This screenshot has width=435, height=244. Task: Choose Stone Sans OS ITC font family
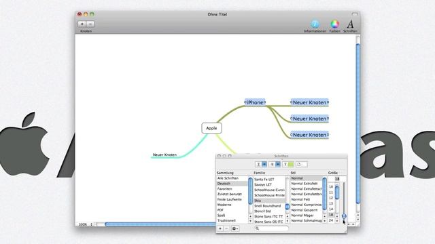[x=269, y=222]
